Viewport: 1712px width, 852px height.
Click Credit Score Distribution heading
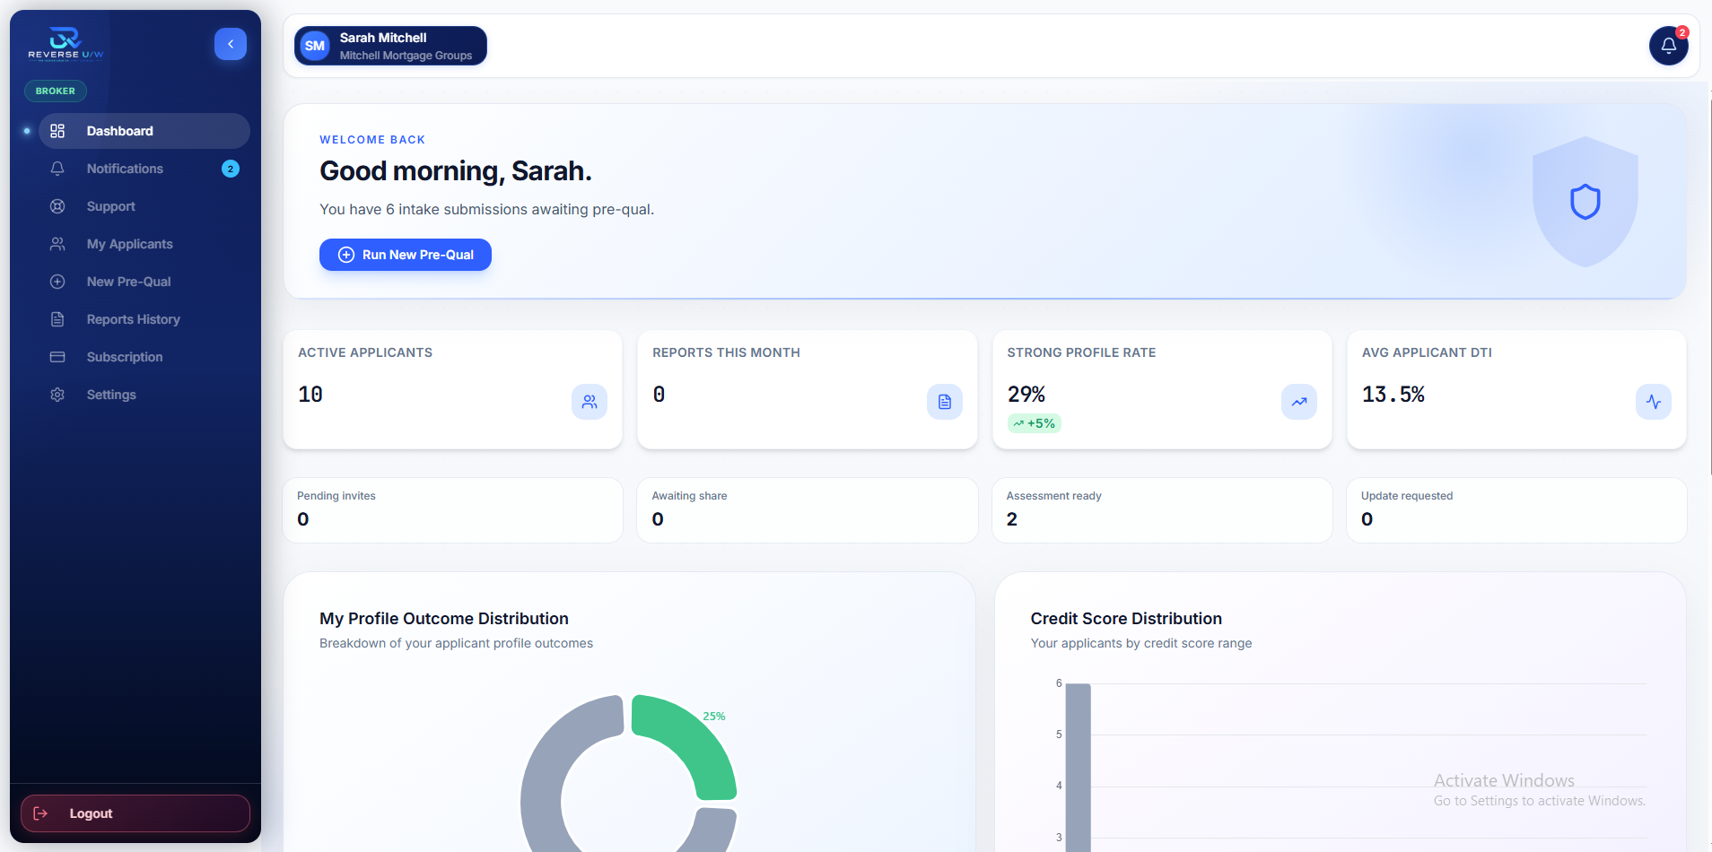pyautogui.click(x=1126, y=619)
